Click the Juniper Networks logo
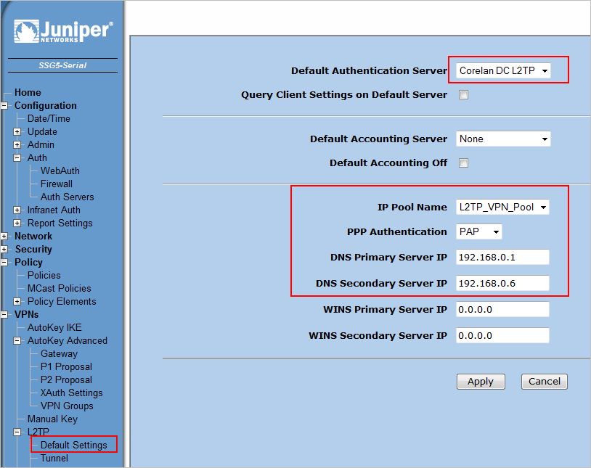The height and width of the screenshot is (468, 591). pos(62,32)
